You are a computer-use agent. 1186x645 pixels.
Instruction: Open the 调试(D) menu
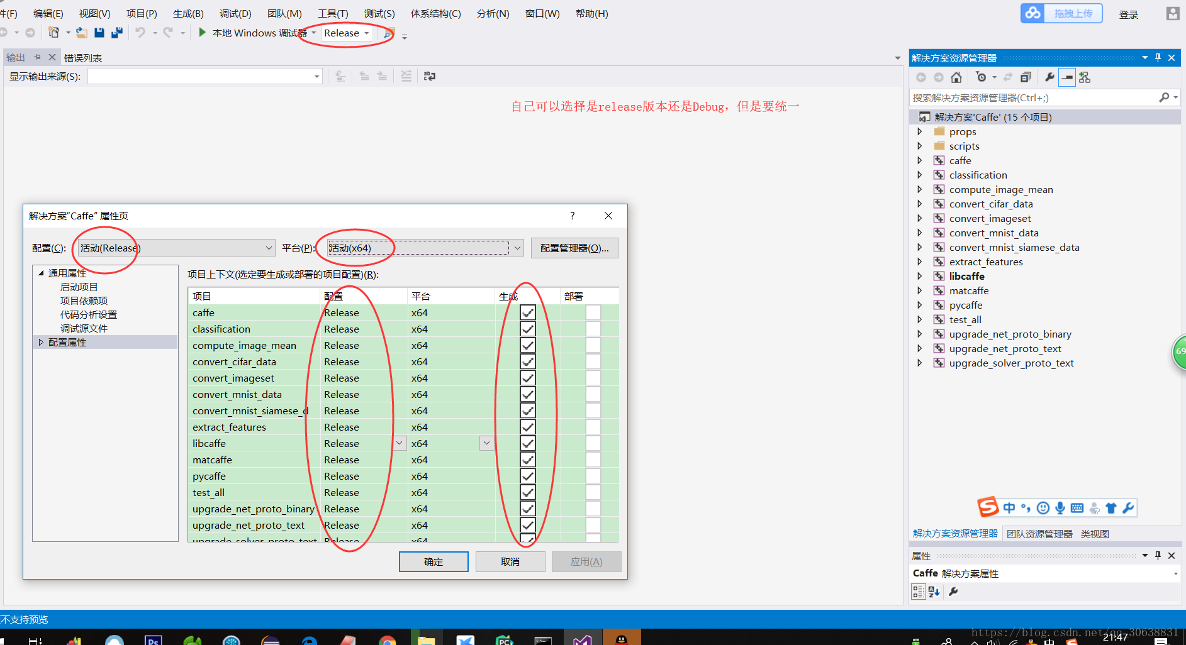pyautogui.click(x=235, y=13)
